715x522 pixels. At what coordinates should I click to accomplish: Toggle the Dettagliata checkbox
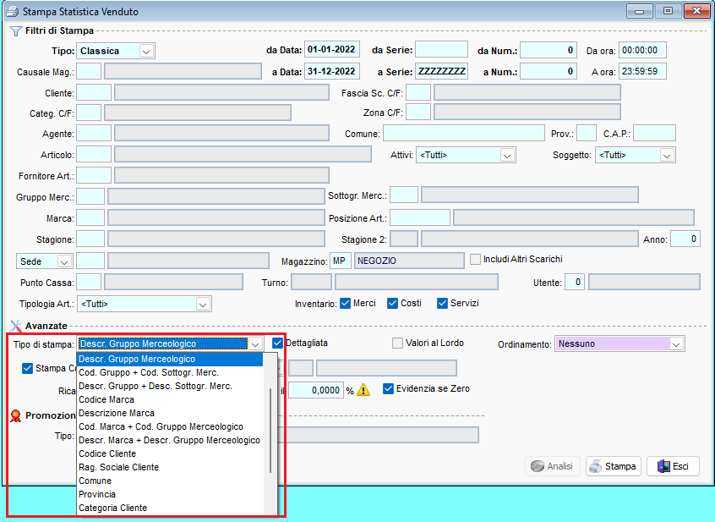(x=278, y=343)
